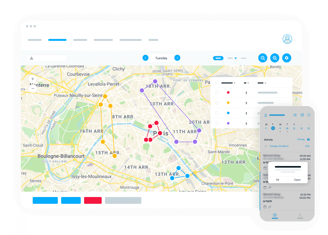The width and height of the screenshot is (328, 235).
Task: Click the Boulogne-Billancourt map label
Action: [x=61, y=156]
